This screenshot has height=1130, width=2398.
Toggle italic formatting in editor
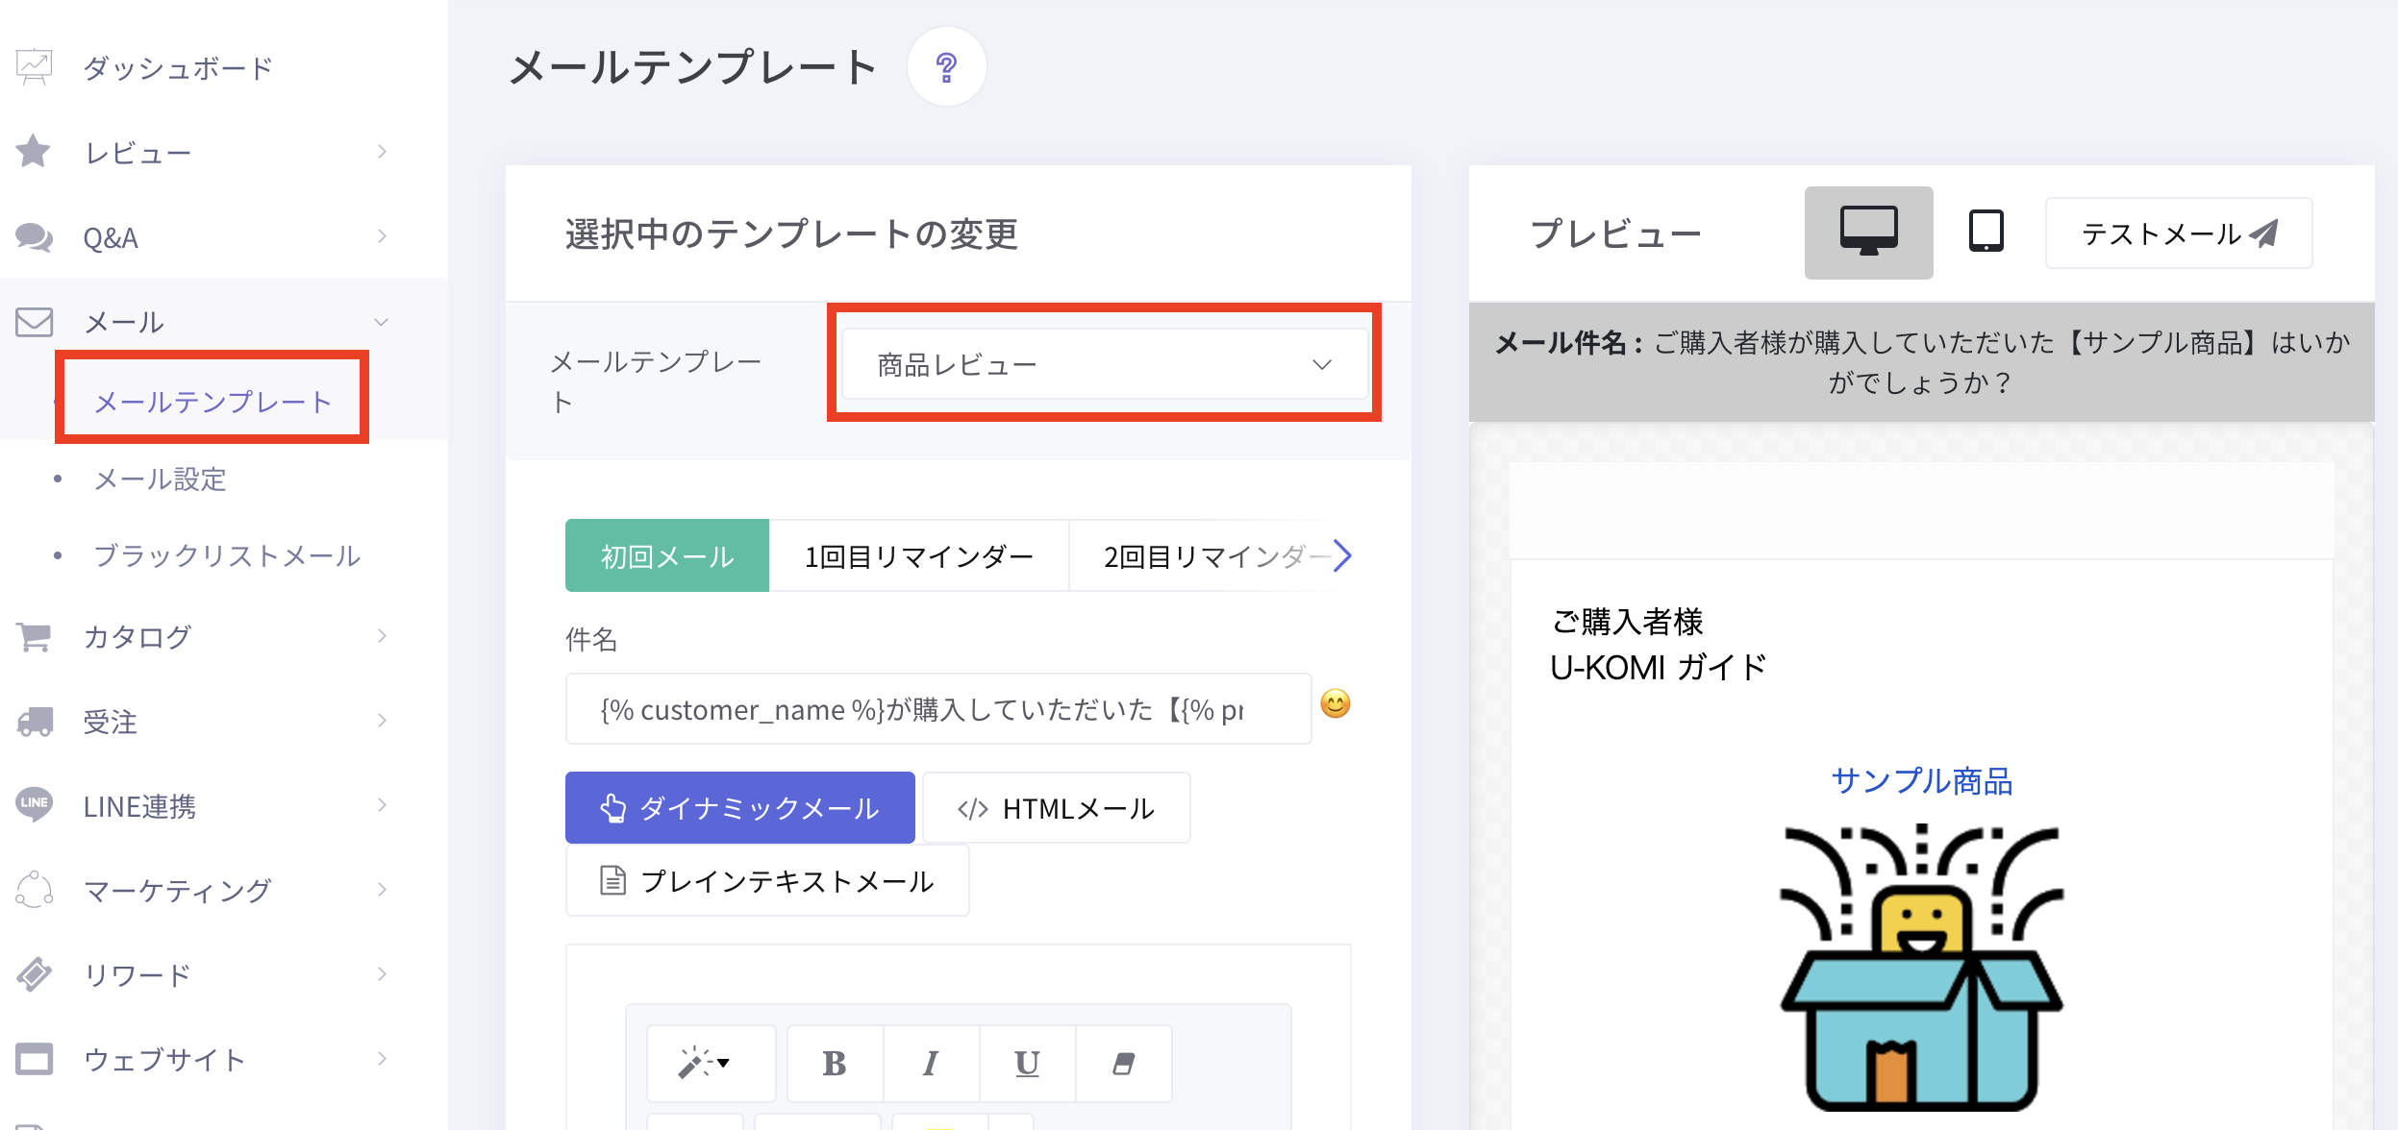coord(930,1063)
